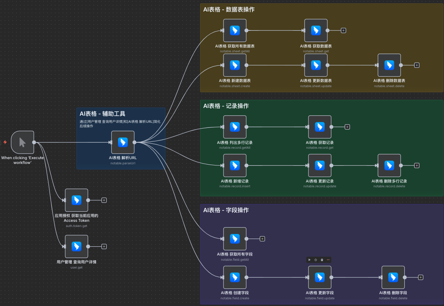Select the AI表格 获取所有数据表 node
Viewport: 444px width, 306px height.
pos(235,30)
